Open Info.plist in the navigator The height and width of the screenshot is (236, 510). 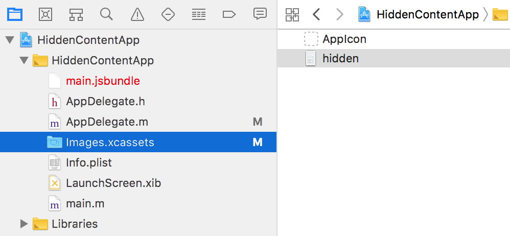pyautogui.click(x=88, y=162)
